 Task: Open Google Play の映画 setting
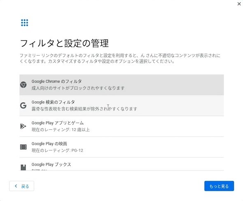coord(121,147)
